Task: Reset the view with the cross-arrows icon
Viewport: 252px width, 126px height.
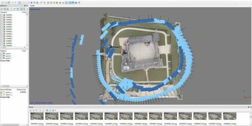Action: [79, 3]
